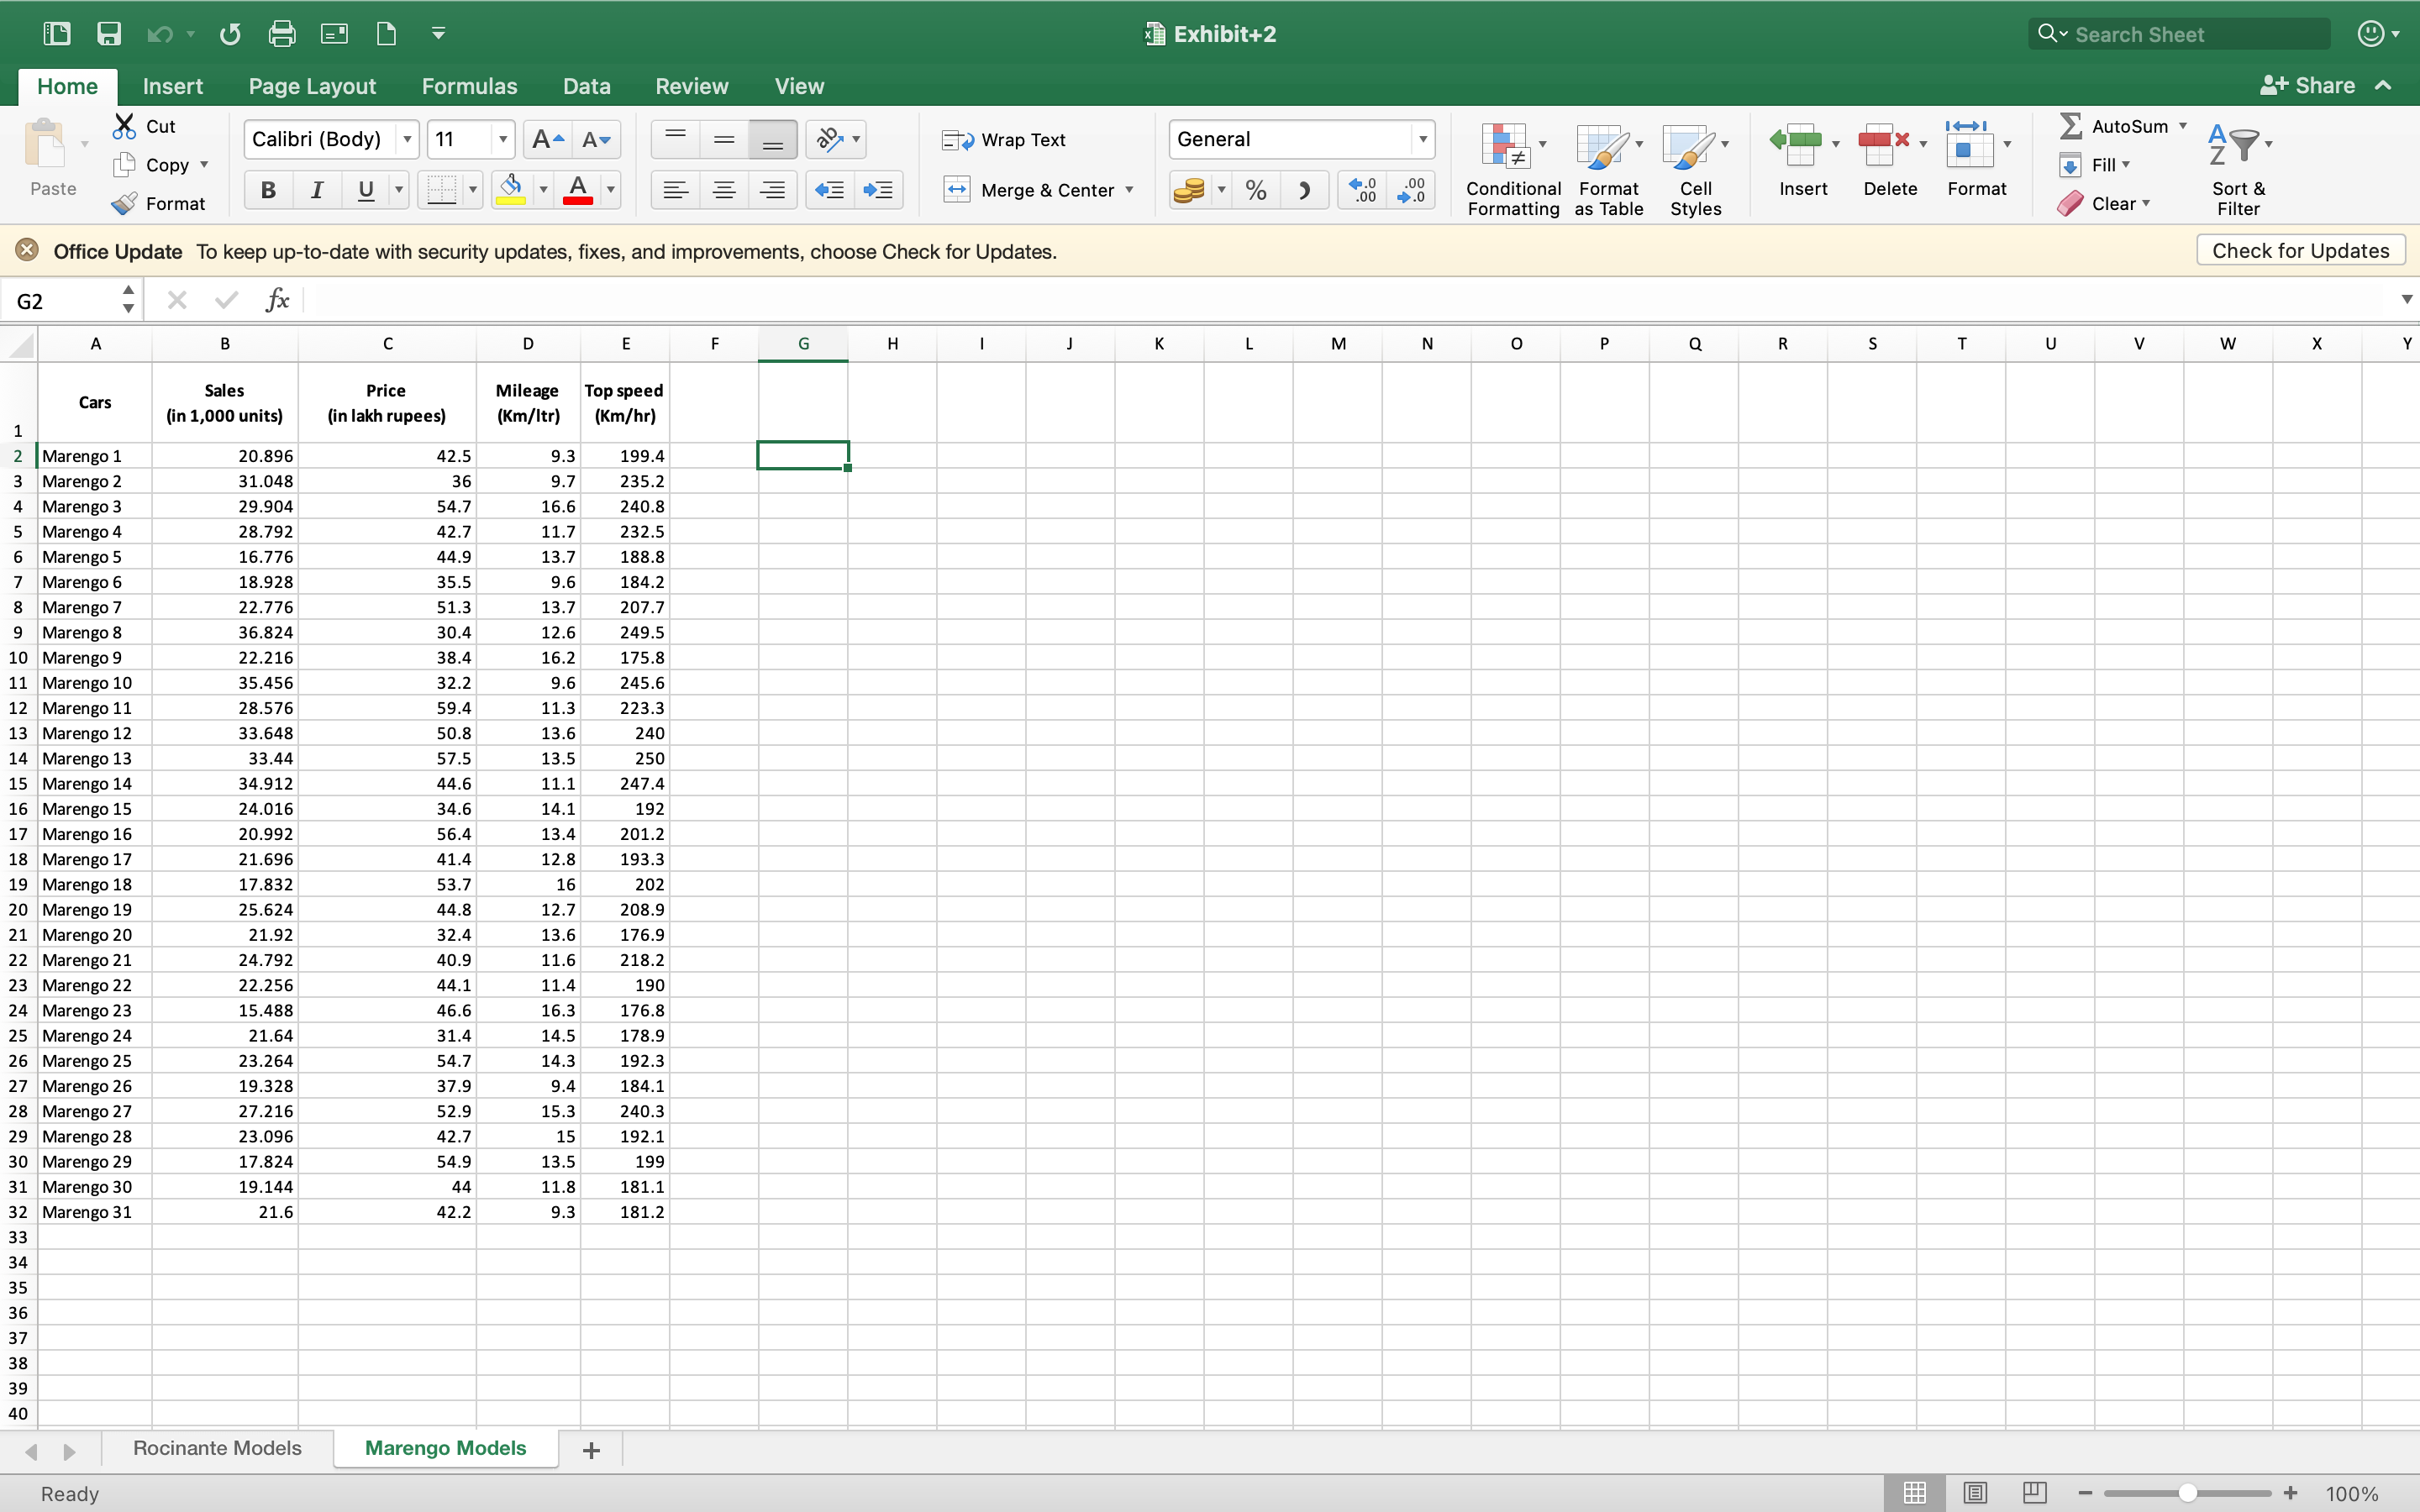
Task: Expand the AutoSum dropdown arrow
Action: point(2183,126)
